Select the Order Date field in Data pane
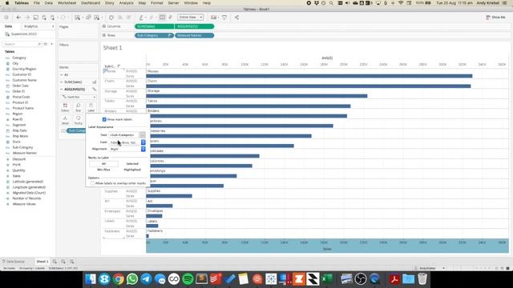The height and width of the screenshot is (288, 513). pos(21,86)
